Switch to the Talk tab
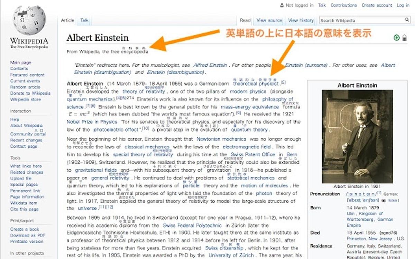Image resolution: width=415 pixels, height=259 pixels. click(x=84, y=20)
